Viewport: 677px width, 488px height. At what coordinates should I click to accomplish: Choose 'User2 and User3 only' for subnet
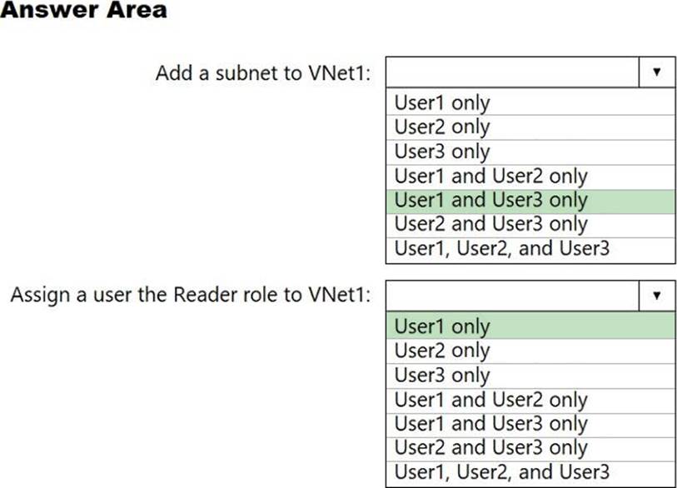click(x=530, y=225)
